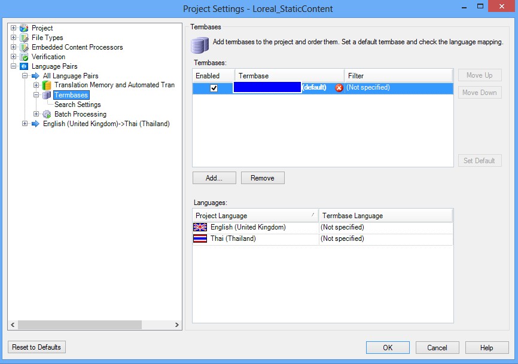The width and height of the screenshot is (518, 364).
Task: Click the Embedded Content Processors icon
Action: 24,47
